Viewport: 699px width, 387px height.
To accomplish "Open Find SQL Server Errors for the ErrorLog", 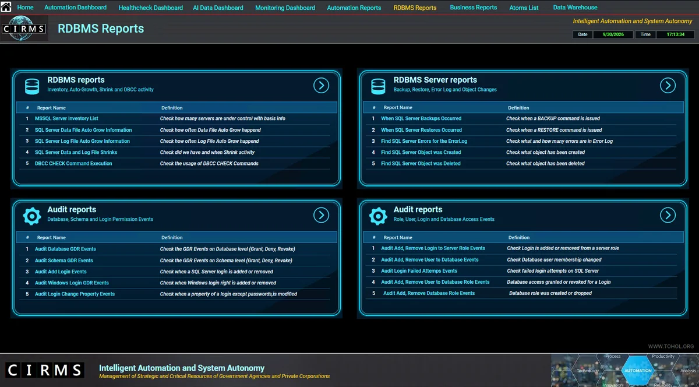I will pos(424,141).
